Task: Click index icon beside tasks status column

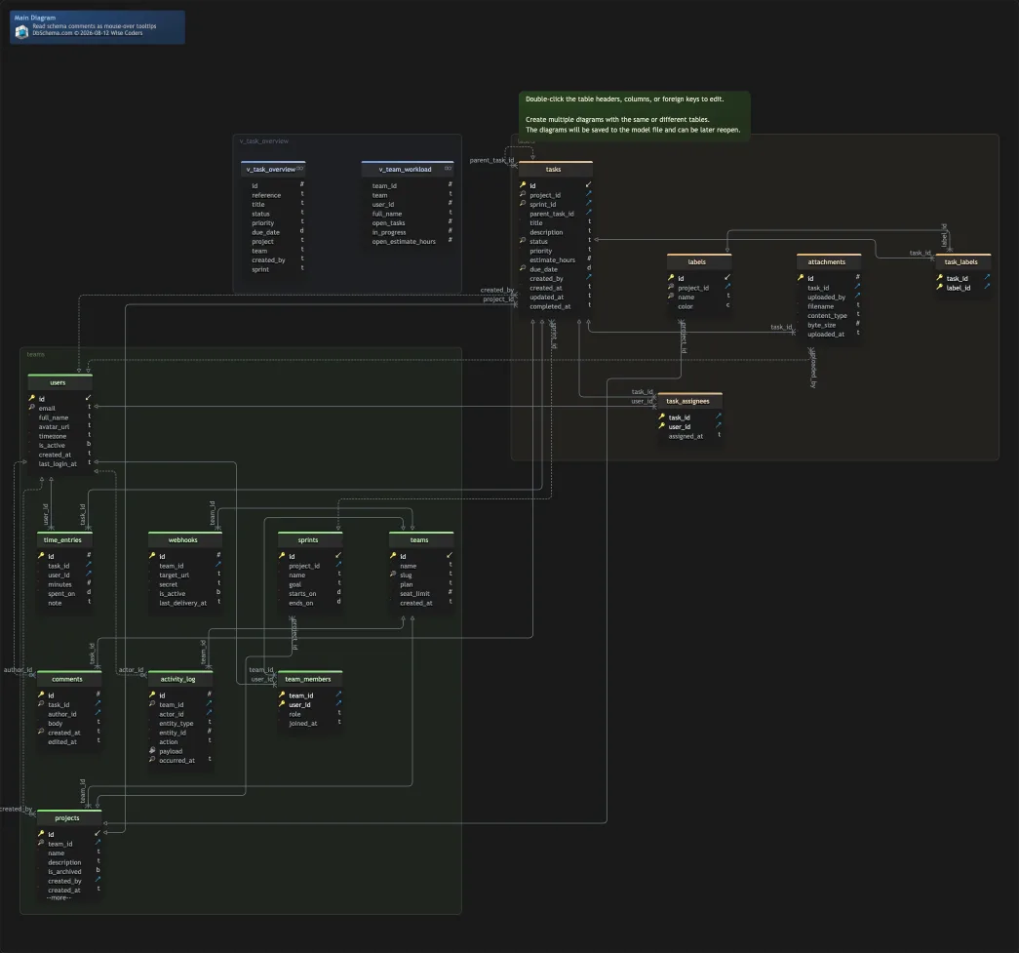Action: 523,241
